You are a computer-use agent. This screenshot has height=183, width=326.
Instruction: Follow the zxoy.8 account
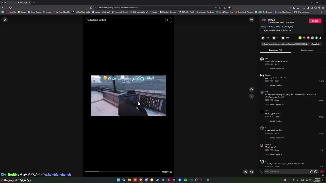[315, 21]
